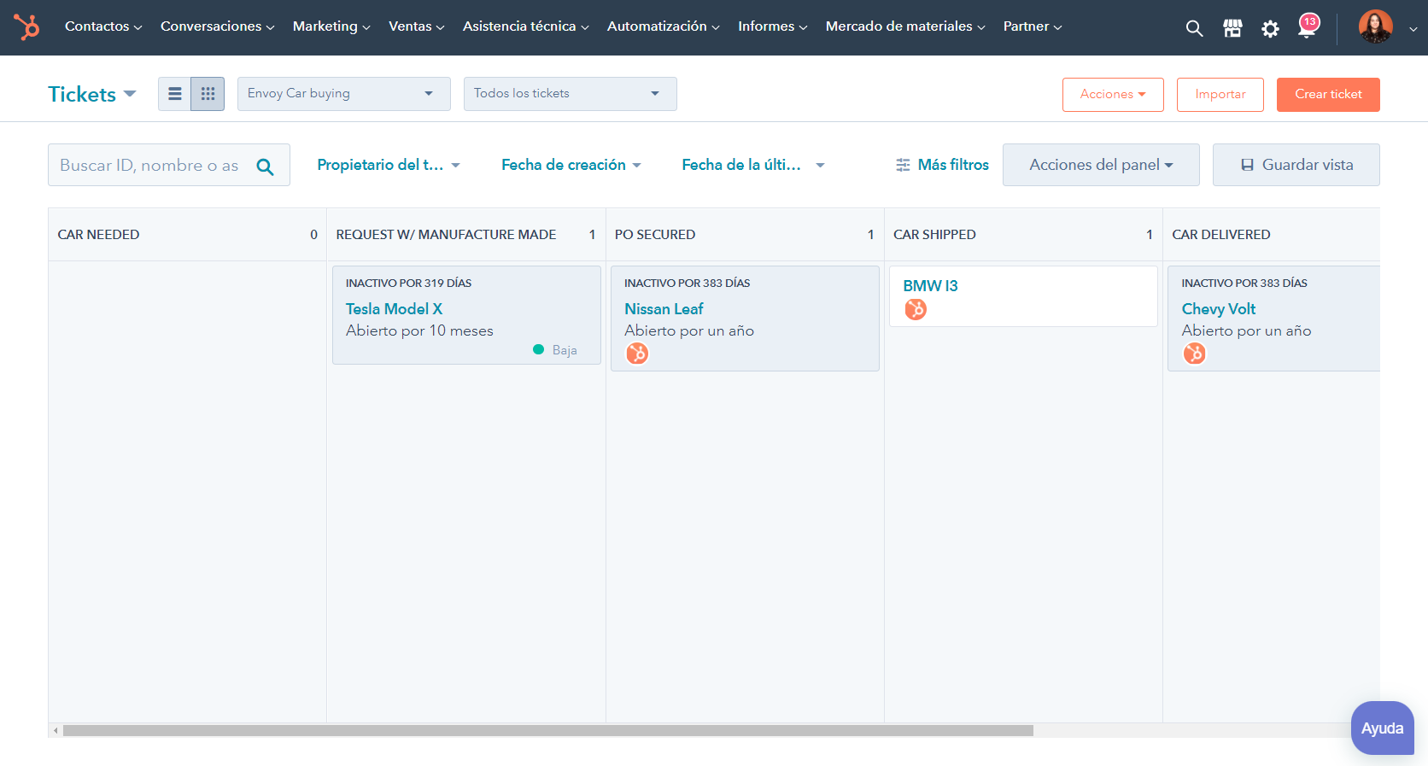Open the Automatización menu
Viewport: 1428px width, 766px height.
(664, 26)
